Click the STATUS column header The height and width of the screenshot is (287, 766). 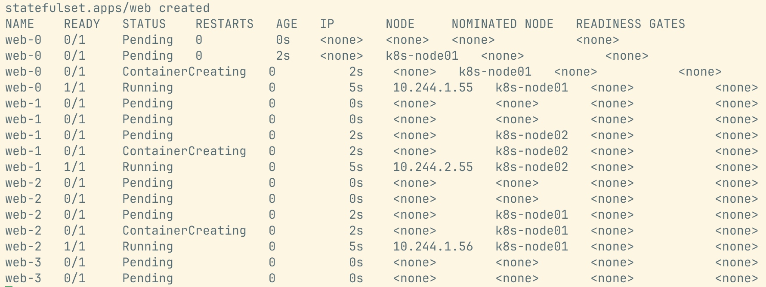[x=144, y=24]
